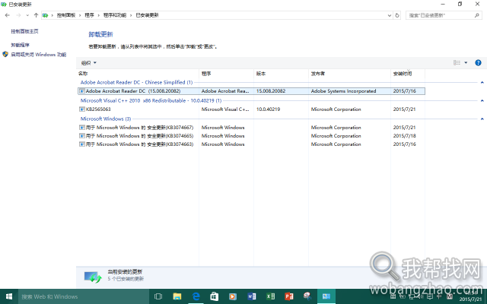The image size is (487, 304).
Task: Select security update KB3074663 row
Action: tap(251, 144)
